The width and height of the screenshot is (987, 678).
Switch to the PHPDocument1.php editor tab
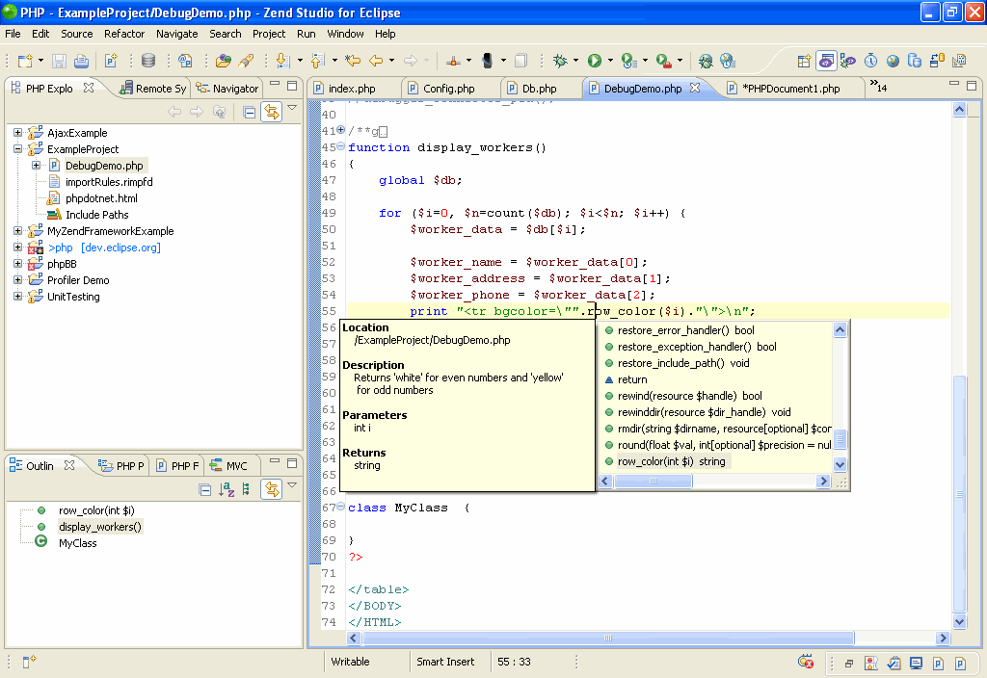[x=790, y=88]
